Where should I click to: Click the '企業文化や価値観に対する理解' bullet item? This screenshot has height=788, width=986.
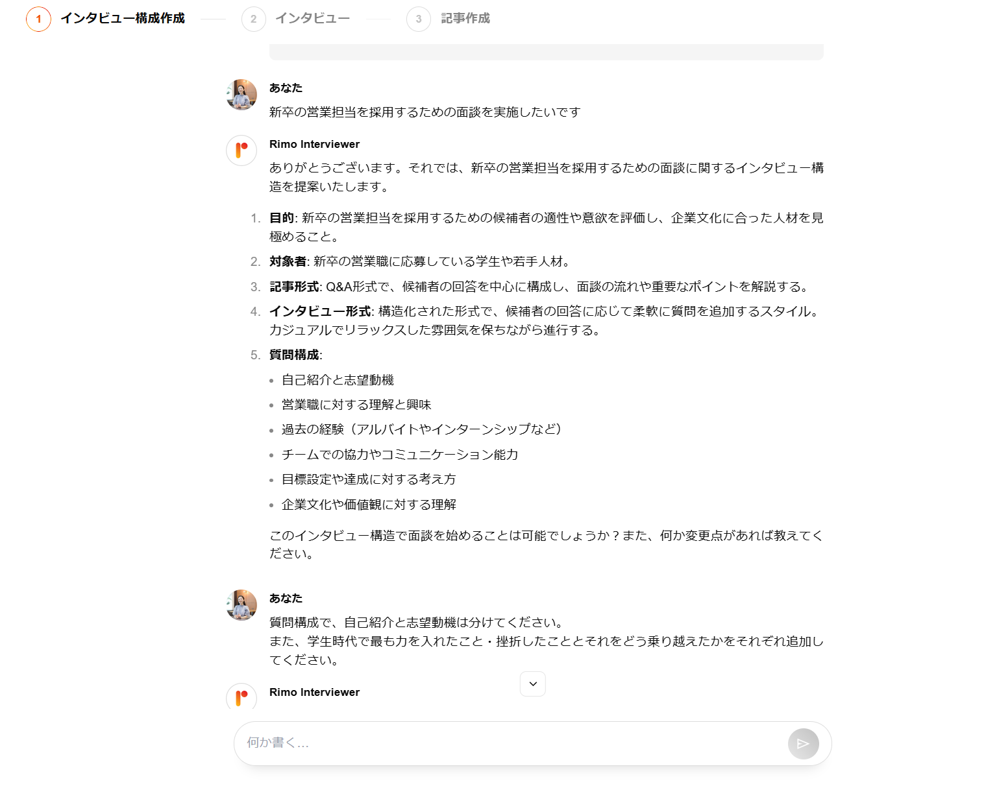coord(369,505)
